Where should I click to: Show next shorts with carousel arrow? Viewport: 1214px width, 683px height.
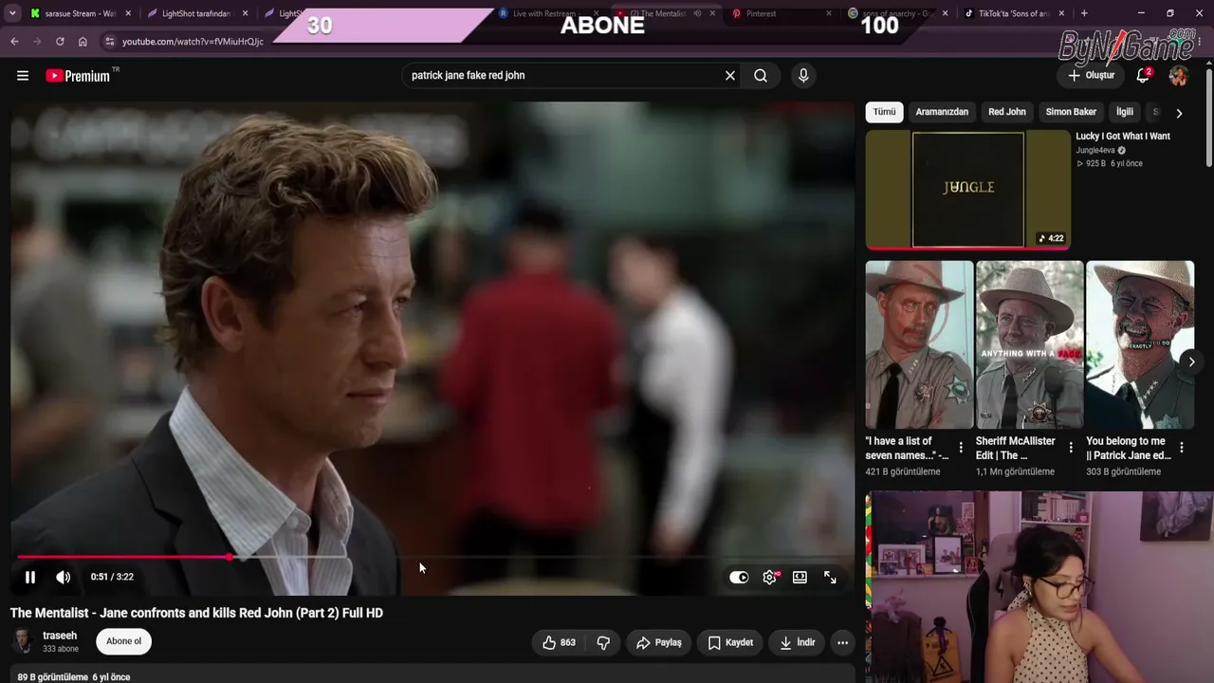coord(1191,361)
